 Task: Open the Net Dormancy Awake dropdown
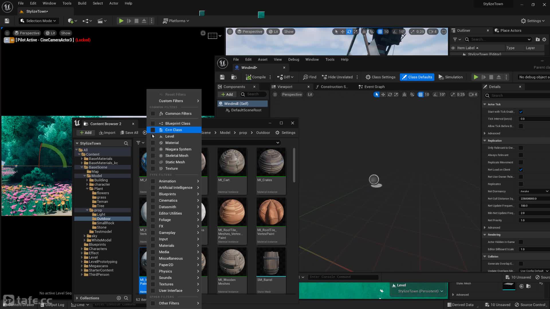(x=534, y=191)
